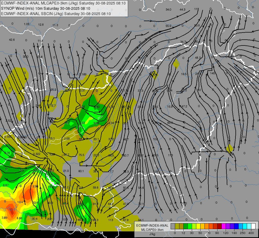Click the data value 48.3
Screen dimensions: 259x238
tap(198, 58)
